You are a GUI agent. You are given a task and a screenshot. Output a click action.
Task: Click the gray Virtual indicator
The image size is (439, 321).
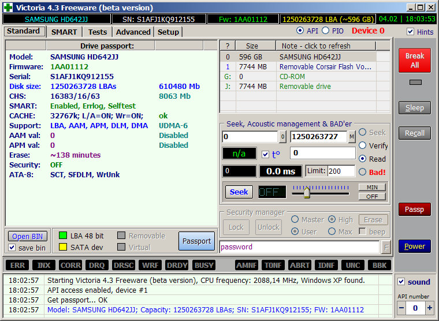[x=121, y=247]
